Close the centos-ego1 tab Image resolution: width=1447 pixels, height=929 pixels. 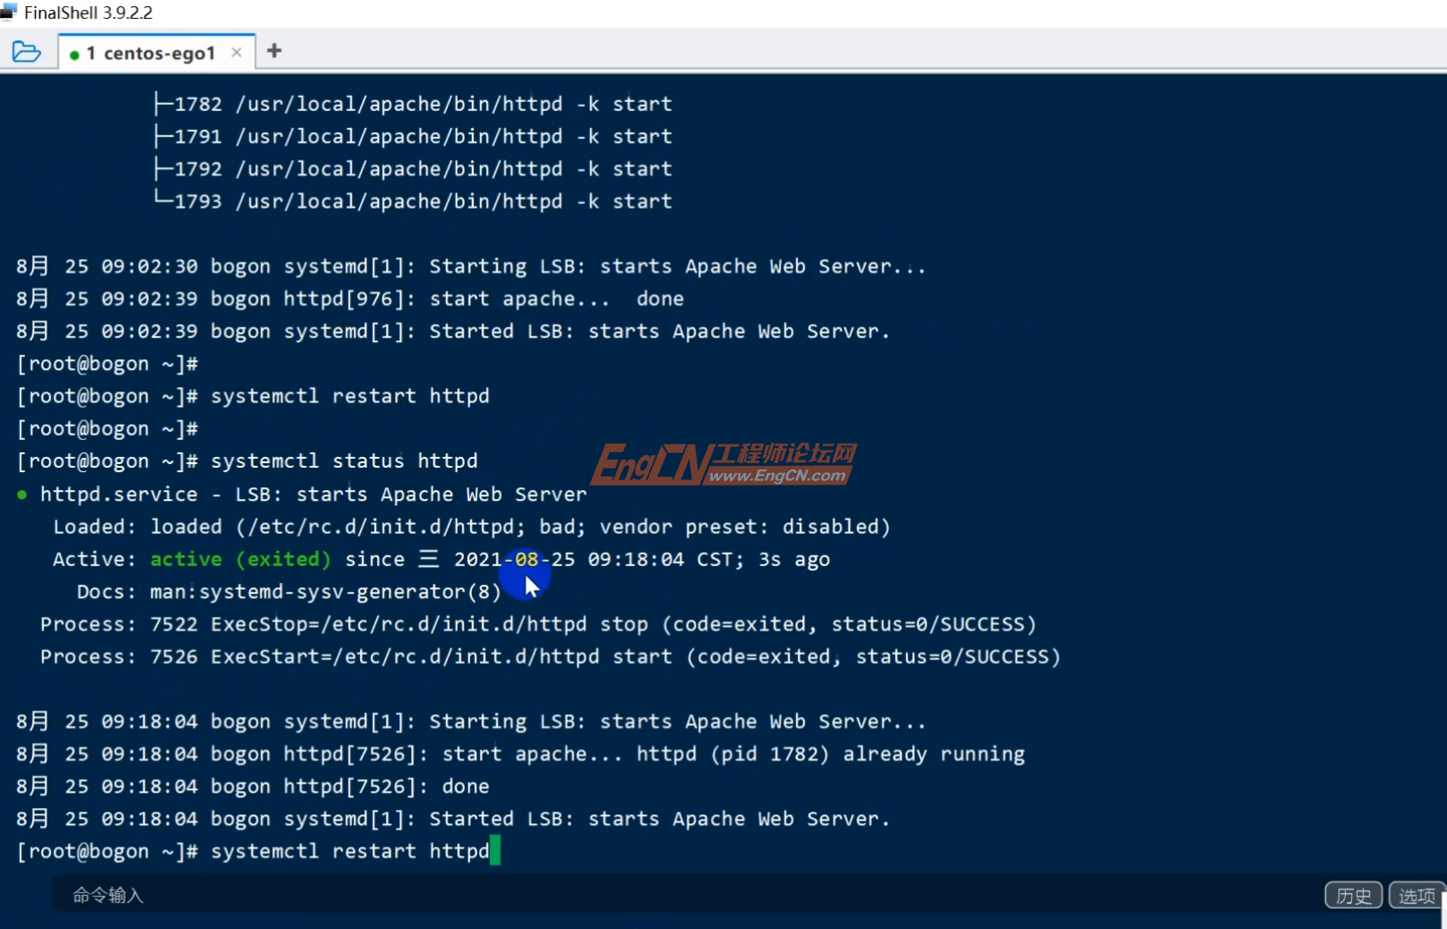[235, 52]
